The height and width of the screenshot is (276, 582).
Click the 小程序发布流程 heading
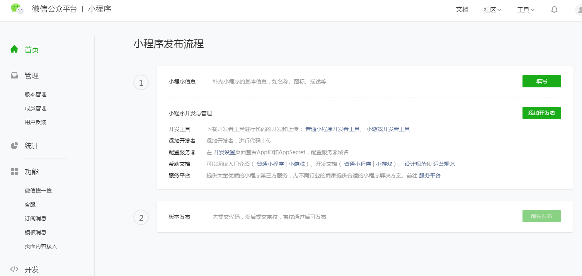pos(168,44)
